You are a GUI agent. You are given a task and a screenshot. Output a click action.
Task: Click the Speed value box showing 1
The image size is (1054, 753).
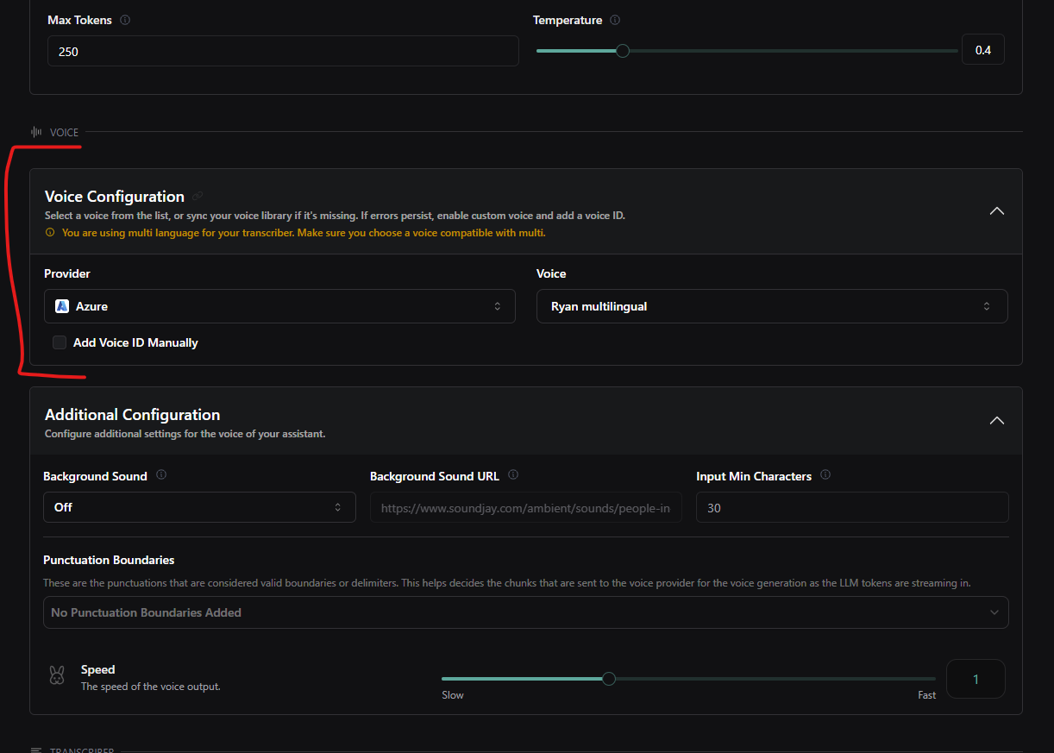point(976,679)
